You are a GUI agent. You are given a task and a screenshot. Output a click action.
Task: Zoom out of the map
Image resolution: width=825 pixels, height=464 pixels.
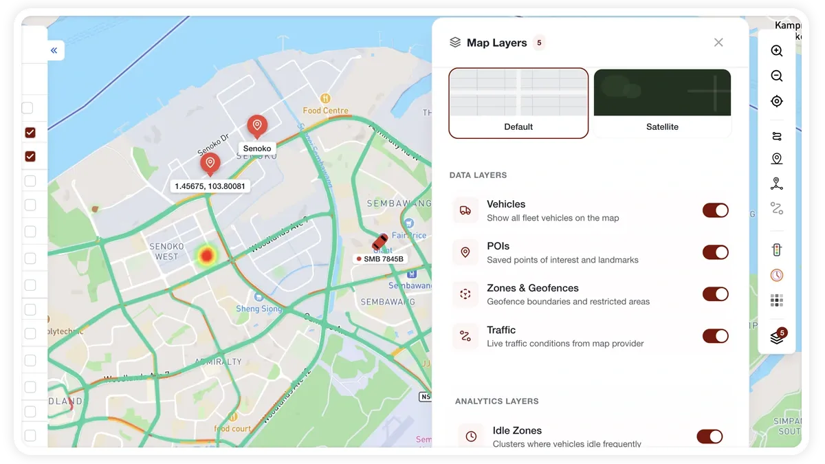click(777, 76)
